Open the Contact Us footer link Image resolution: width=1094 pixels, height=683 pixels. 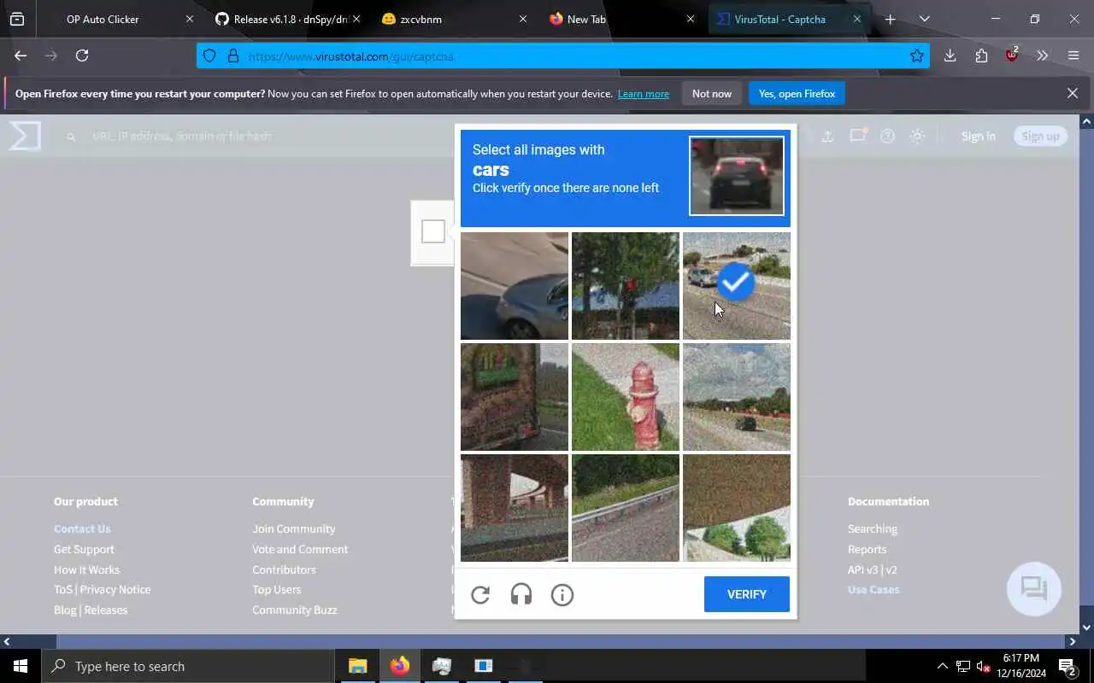point(82,528)
